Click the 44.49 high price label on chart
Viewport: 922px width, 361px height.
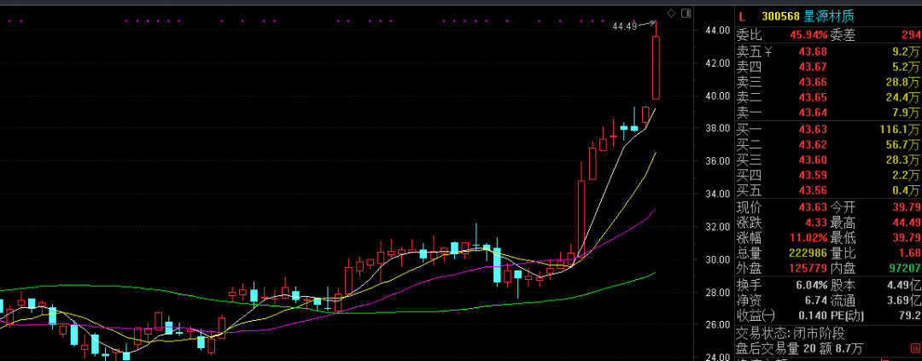[x=625, y=26]
